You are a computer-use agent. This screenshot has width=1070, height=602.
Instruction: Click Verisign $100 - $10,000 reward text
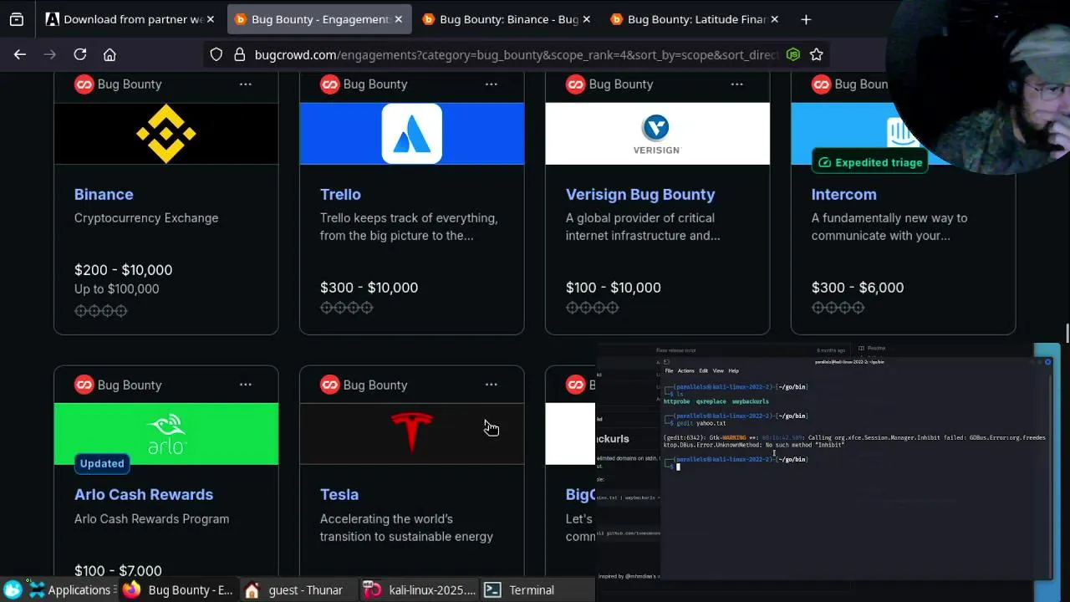(x=614, y=288)
